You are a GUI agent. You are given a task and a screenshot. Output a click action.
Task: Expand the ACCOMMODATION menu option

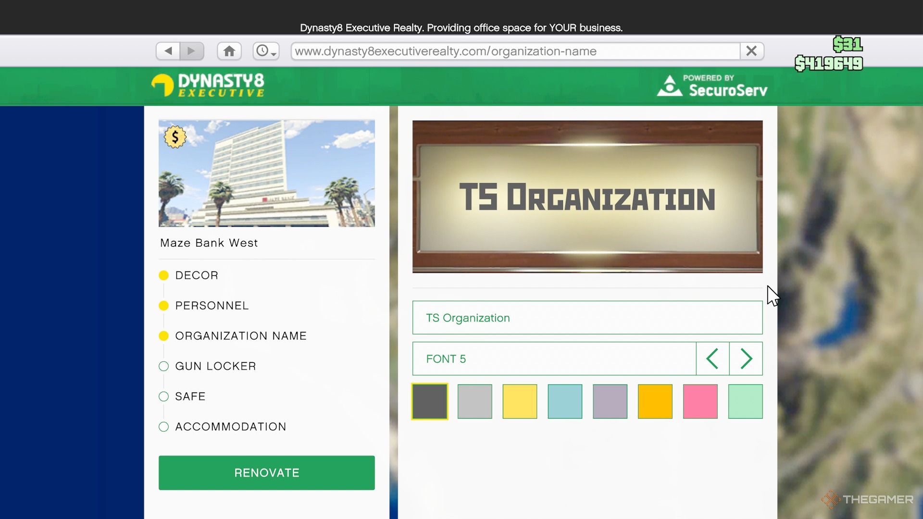[231, 426]
